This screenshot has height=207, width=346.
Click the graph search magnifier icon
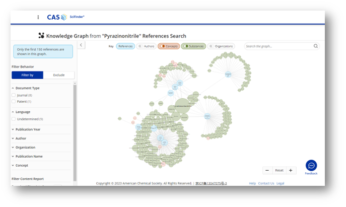point(316,46)
